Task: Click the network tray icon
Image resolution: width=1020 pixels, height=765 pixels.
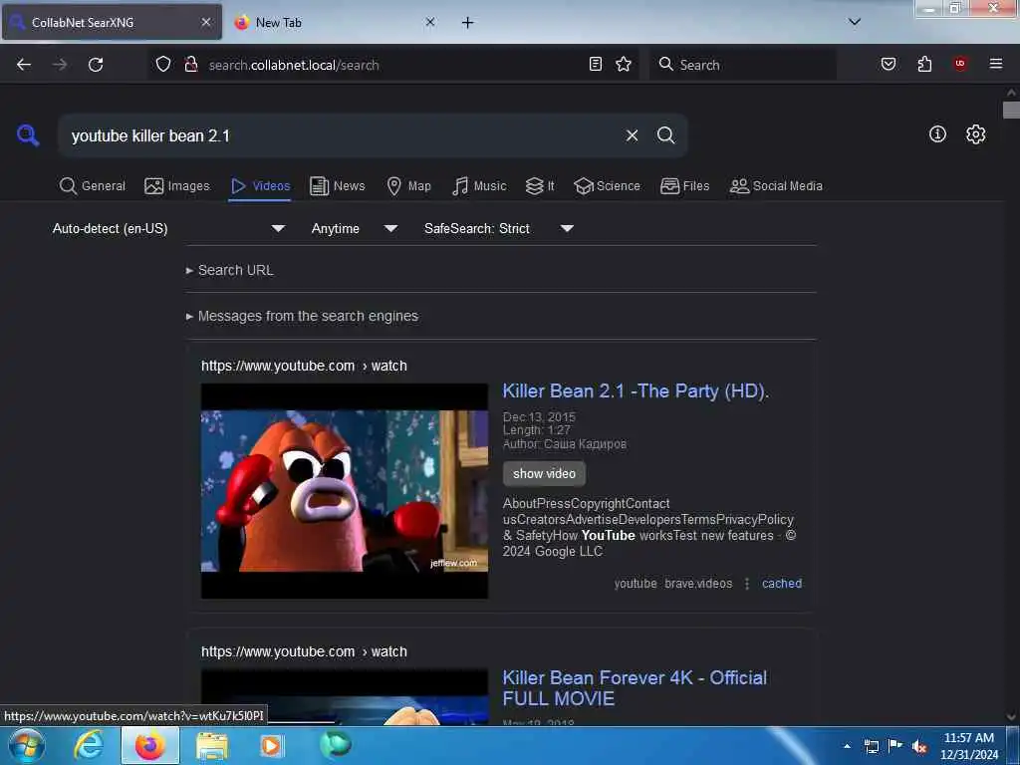Action: [871, 747]
